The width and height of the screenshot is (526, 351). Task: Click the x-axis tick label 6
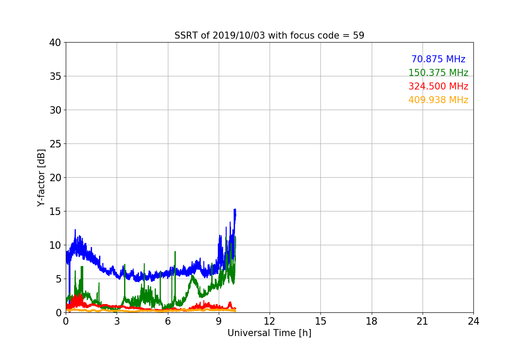coord(167,321)
